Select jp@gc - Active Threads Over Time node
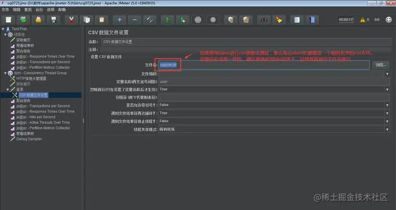This screenshot has width=396, height=210. click(43, 123)
